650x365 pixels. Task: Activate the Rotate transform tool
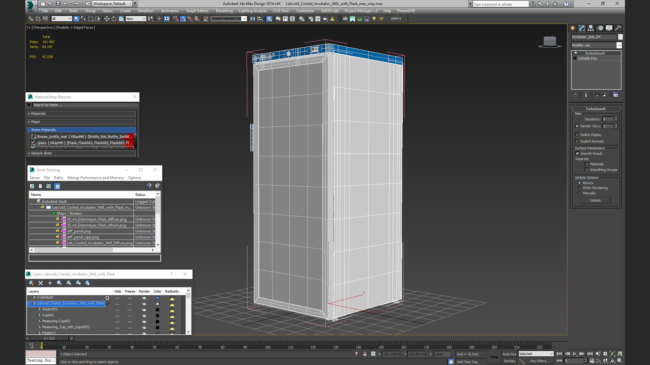coord(114,19)
